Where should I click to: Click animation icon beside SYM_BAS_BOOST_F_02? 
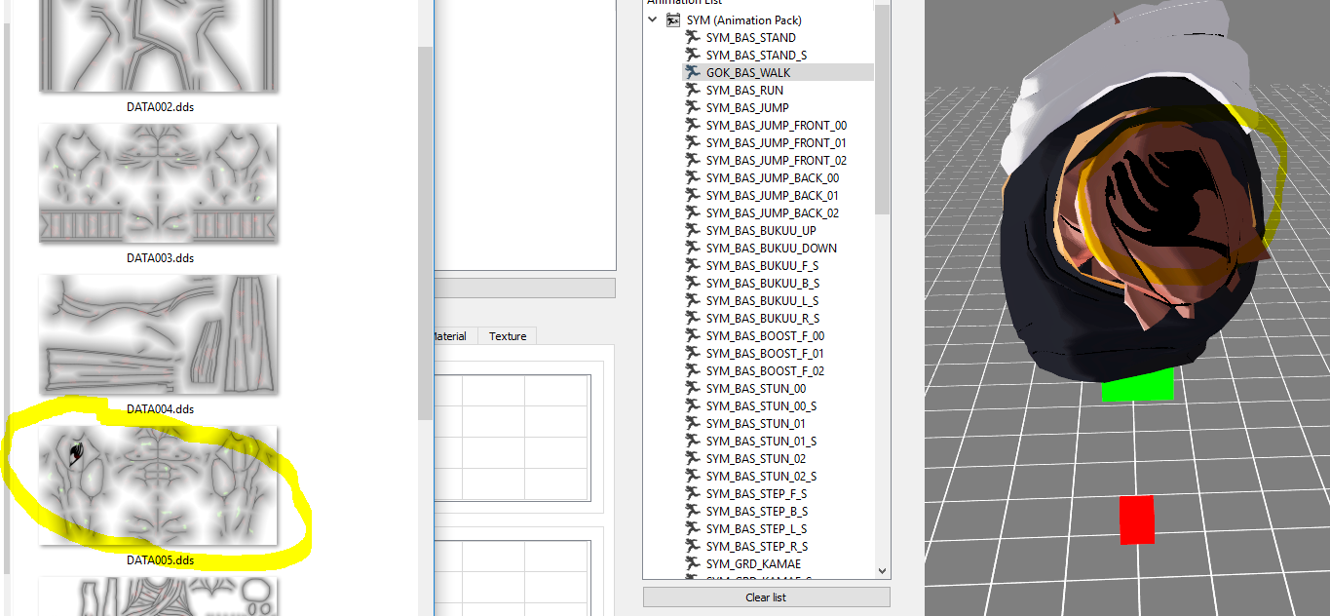(x=694, y=370)
